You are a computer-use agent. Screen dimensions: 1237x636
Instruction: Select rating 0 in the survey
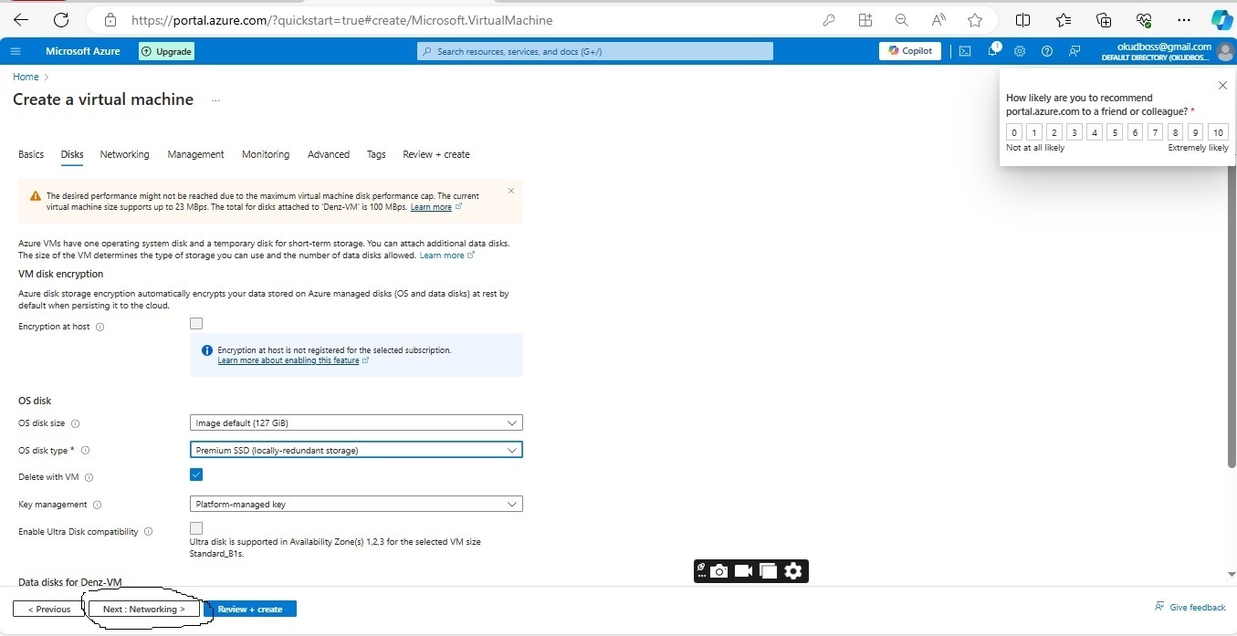coord(1014,132)
